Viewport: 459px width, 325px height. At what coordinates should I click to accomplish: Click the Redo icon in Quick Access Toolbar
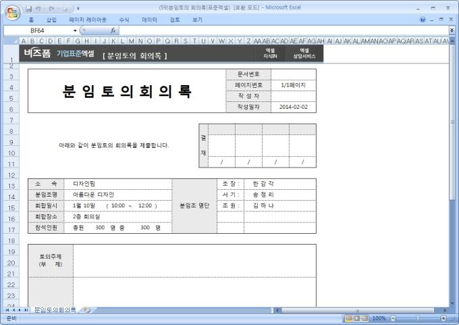(x=50, y=9)
